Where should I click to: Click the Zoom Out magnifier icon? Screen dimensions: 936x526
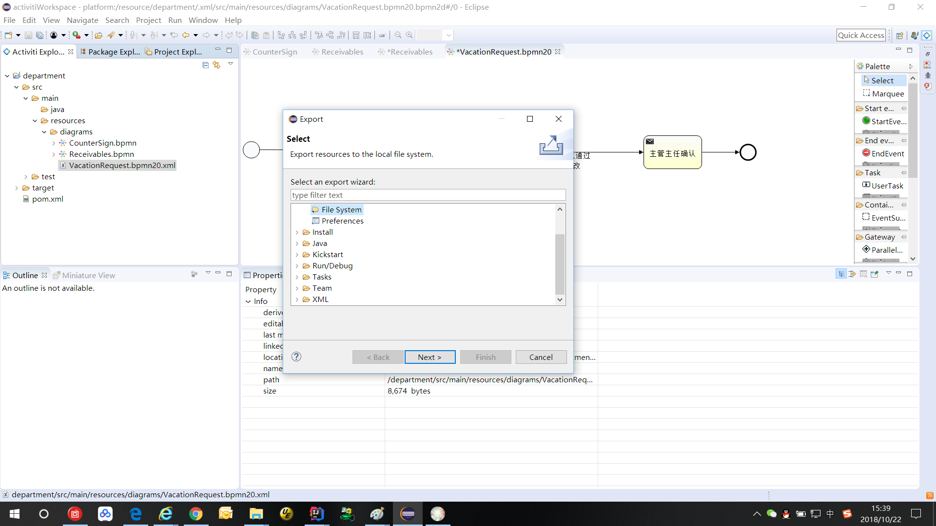(x=398, y=35)
